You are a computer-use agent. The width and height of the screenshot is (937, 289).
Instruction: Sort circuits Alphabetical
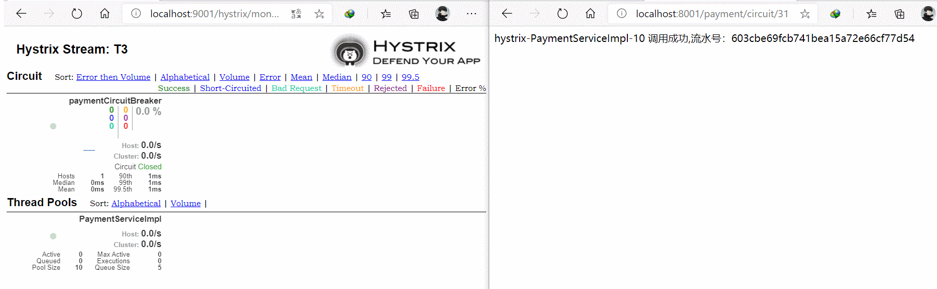tap(185, 77)
